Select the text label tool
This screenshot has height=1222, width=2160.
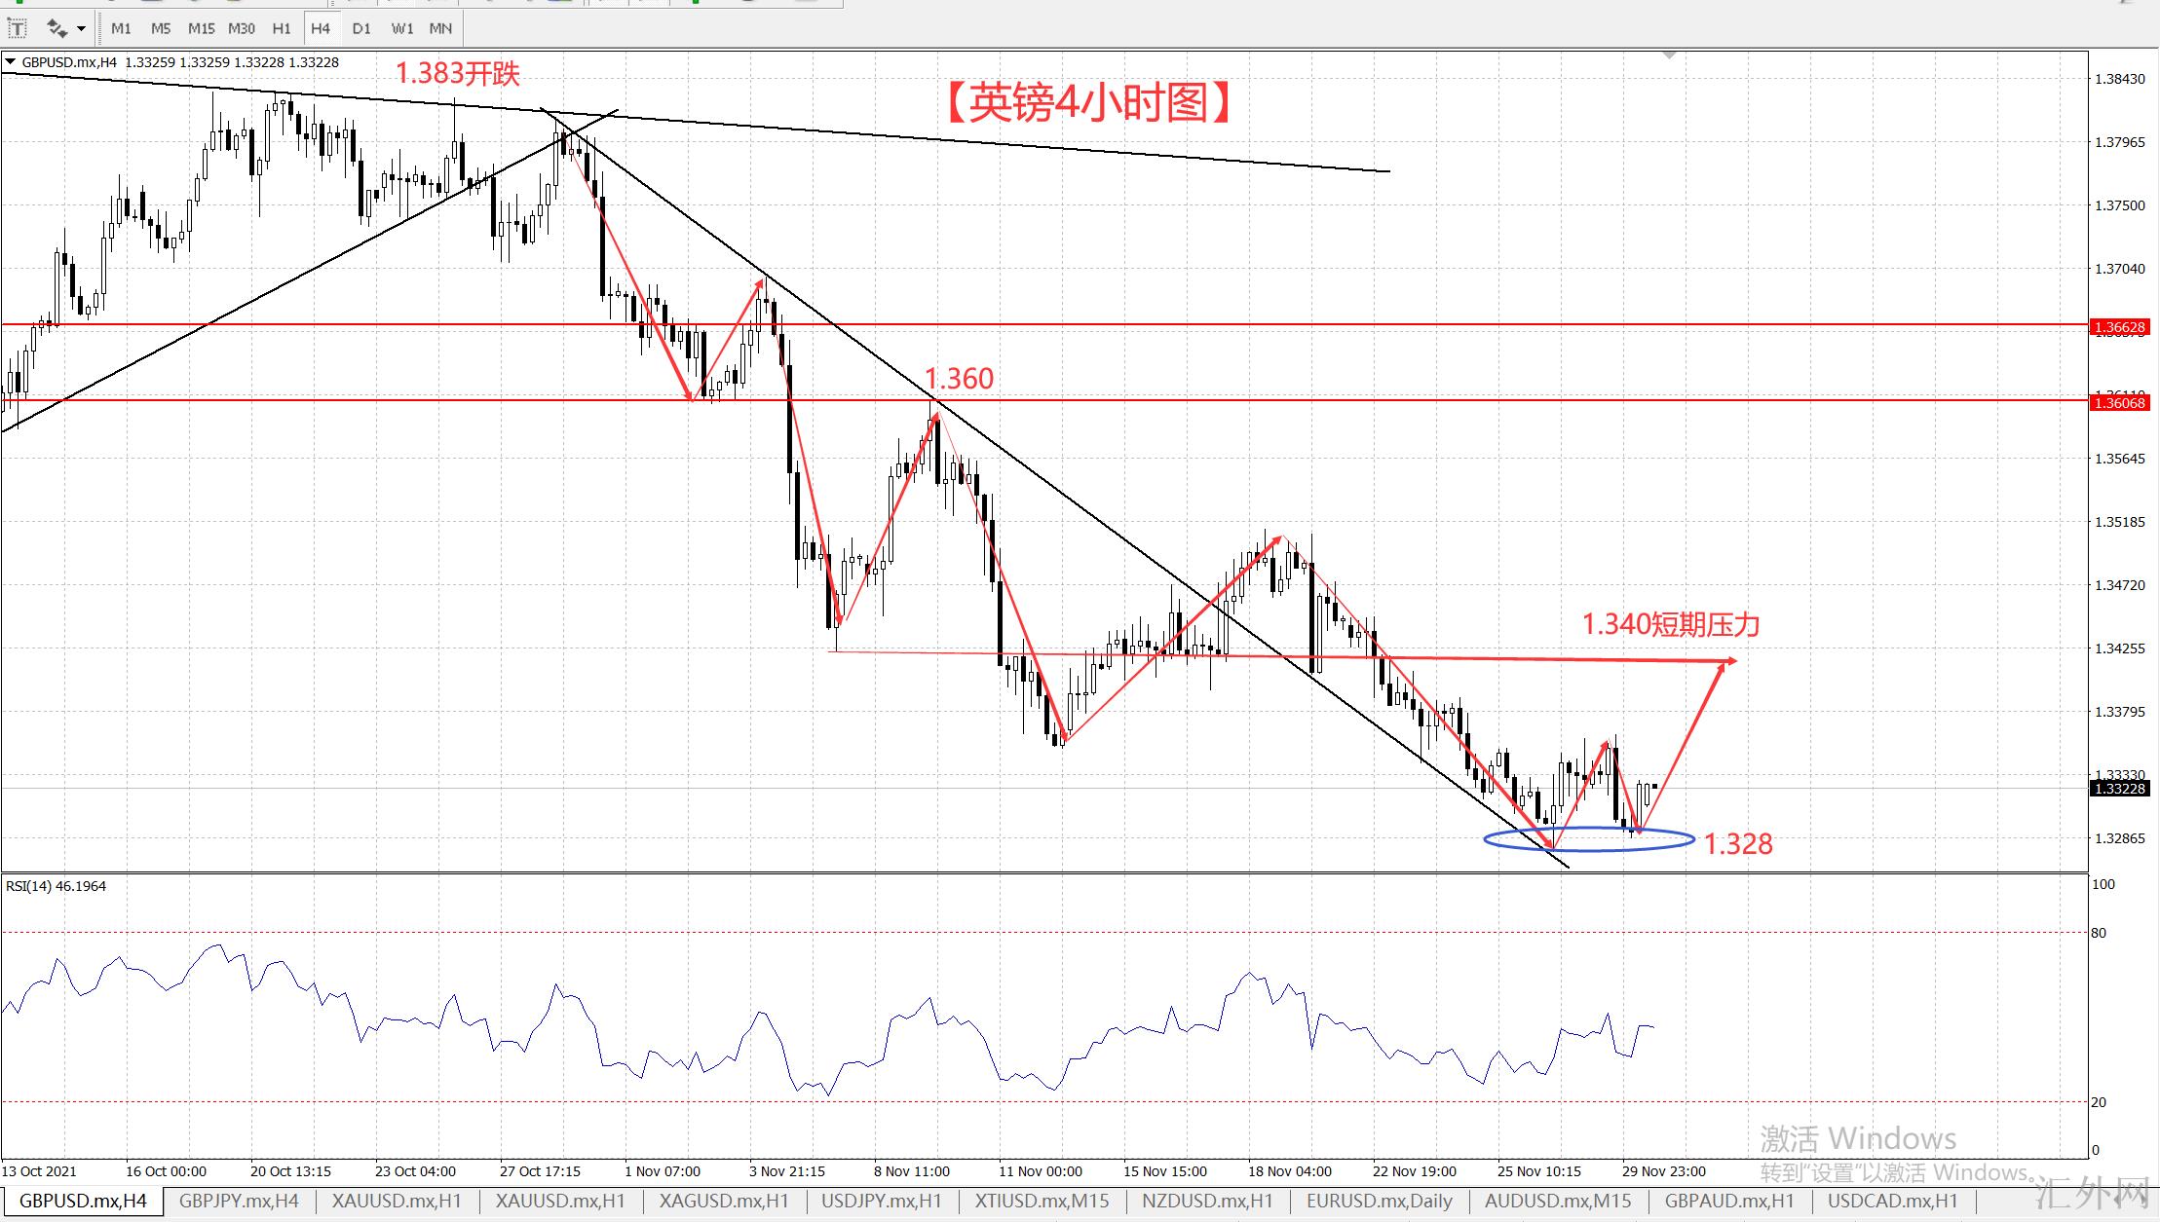pyautogui.click(x=18, y=28)
